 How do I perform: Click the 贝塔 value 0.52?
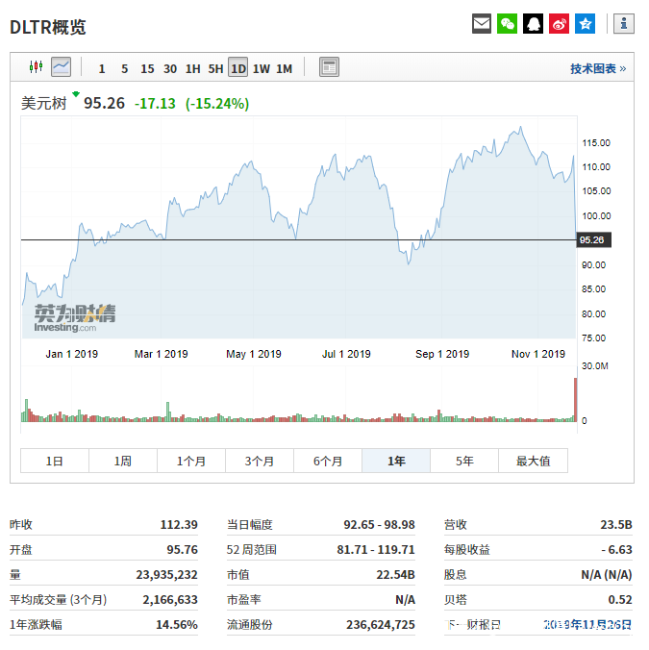(620, 599)
